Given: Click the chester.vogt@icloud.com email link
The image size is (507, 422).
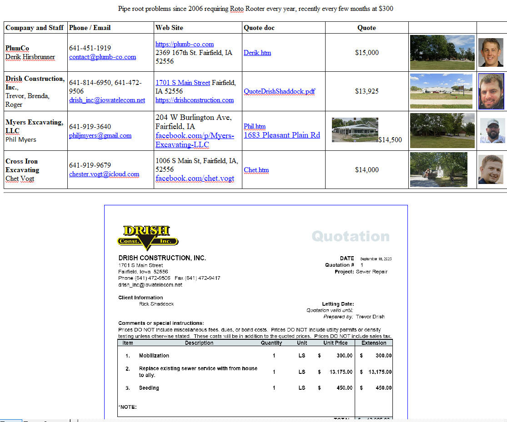Looking at the screenshot, I should tap(104, 174).
